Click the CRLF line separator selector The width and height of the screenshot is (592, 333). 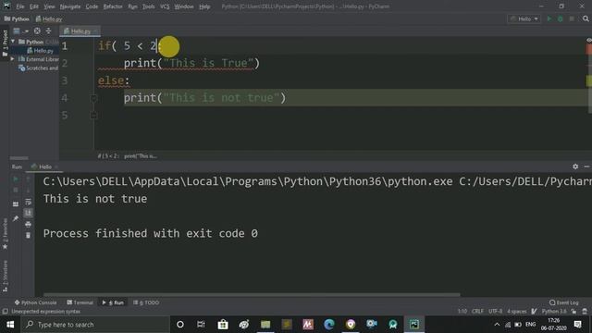point(477,311)
